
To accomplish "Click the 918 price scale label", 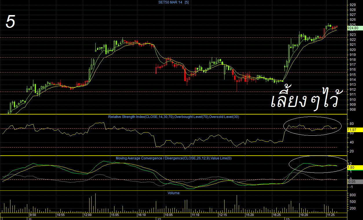I will point(353,60).
